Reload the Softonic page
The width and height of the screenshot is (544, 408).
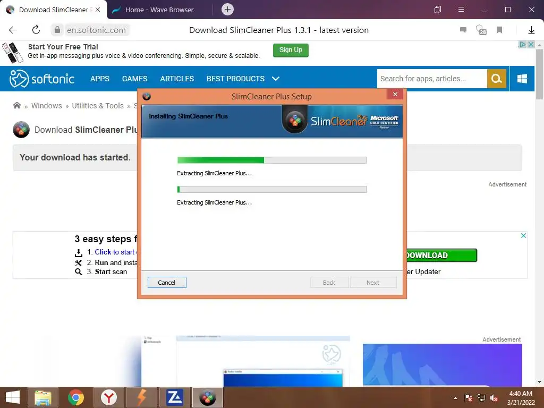(36, 30)
